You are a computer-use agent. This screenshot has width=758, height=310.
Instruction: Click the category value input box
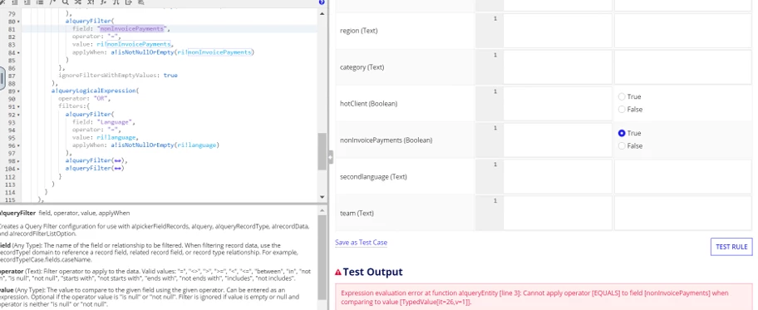(683, 67)
